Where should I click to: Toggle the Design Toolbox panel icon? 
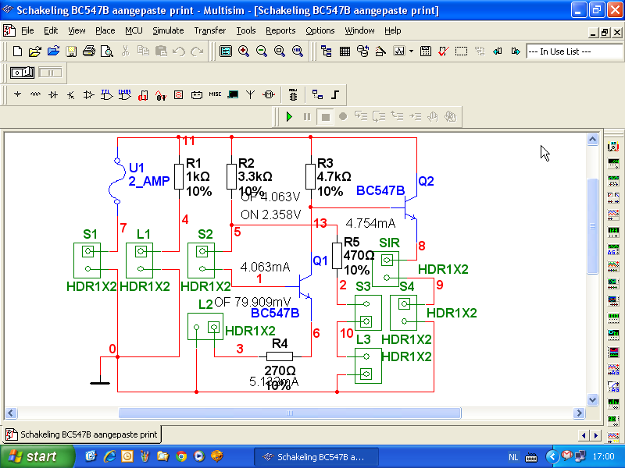tap(327, 51)
